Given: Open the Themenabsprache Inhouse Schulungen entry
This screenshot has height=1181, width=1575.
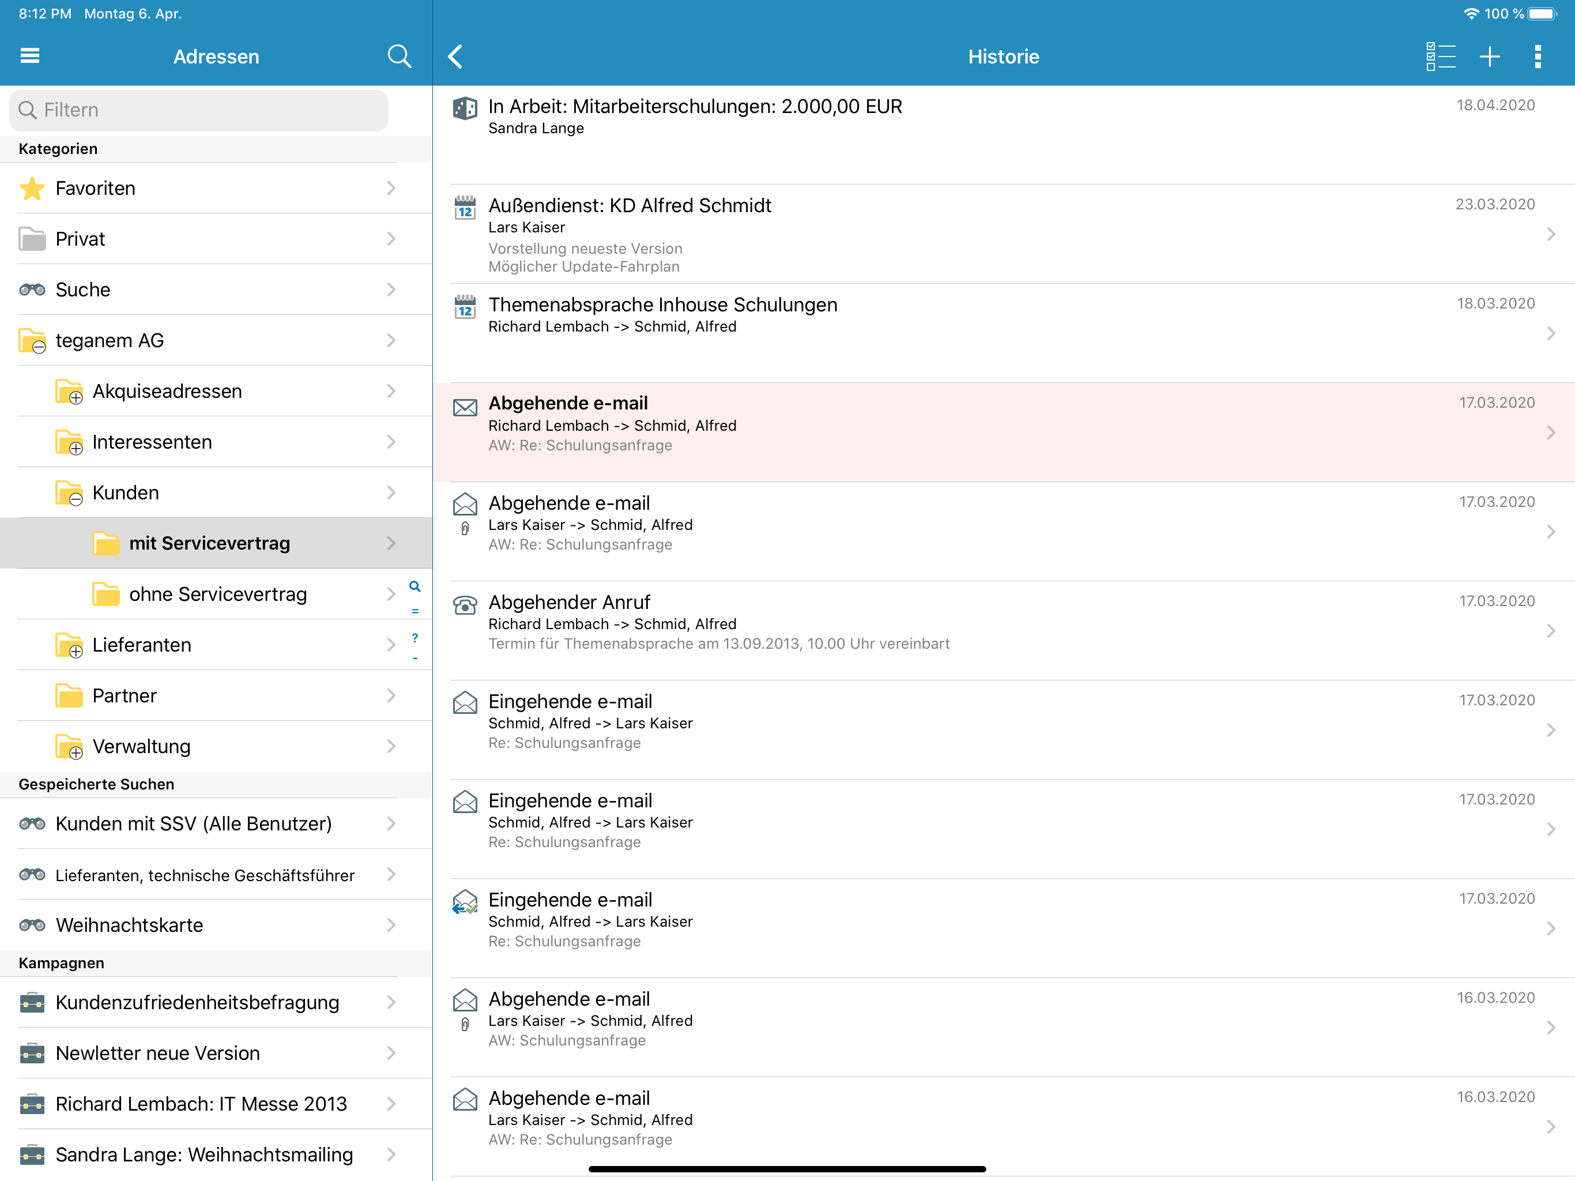Looking at the screenshot, I should 1004,333.
